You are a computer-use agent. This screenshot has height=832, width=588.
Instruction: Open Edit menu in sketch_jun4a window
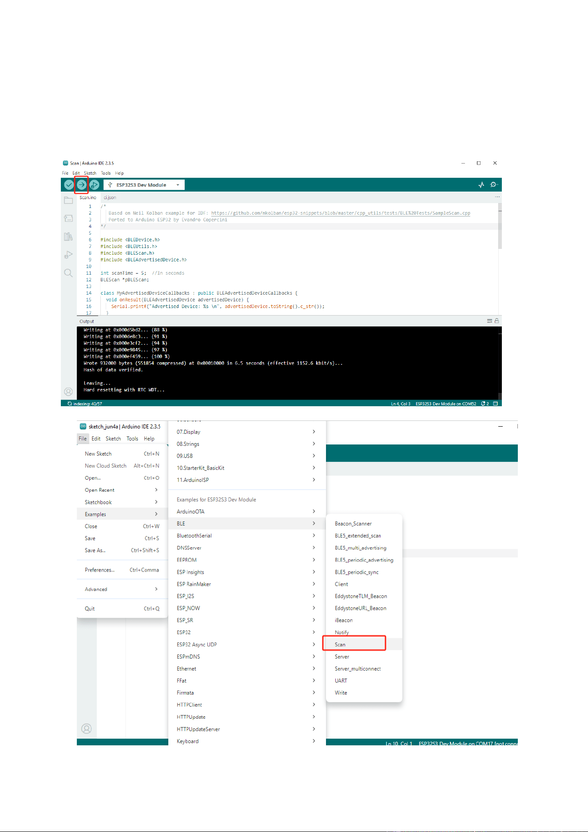96,438
